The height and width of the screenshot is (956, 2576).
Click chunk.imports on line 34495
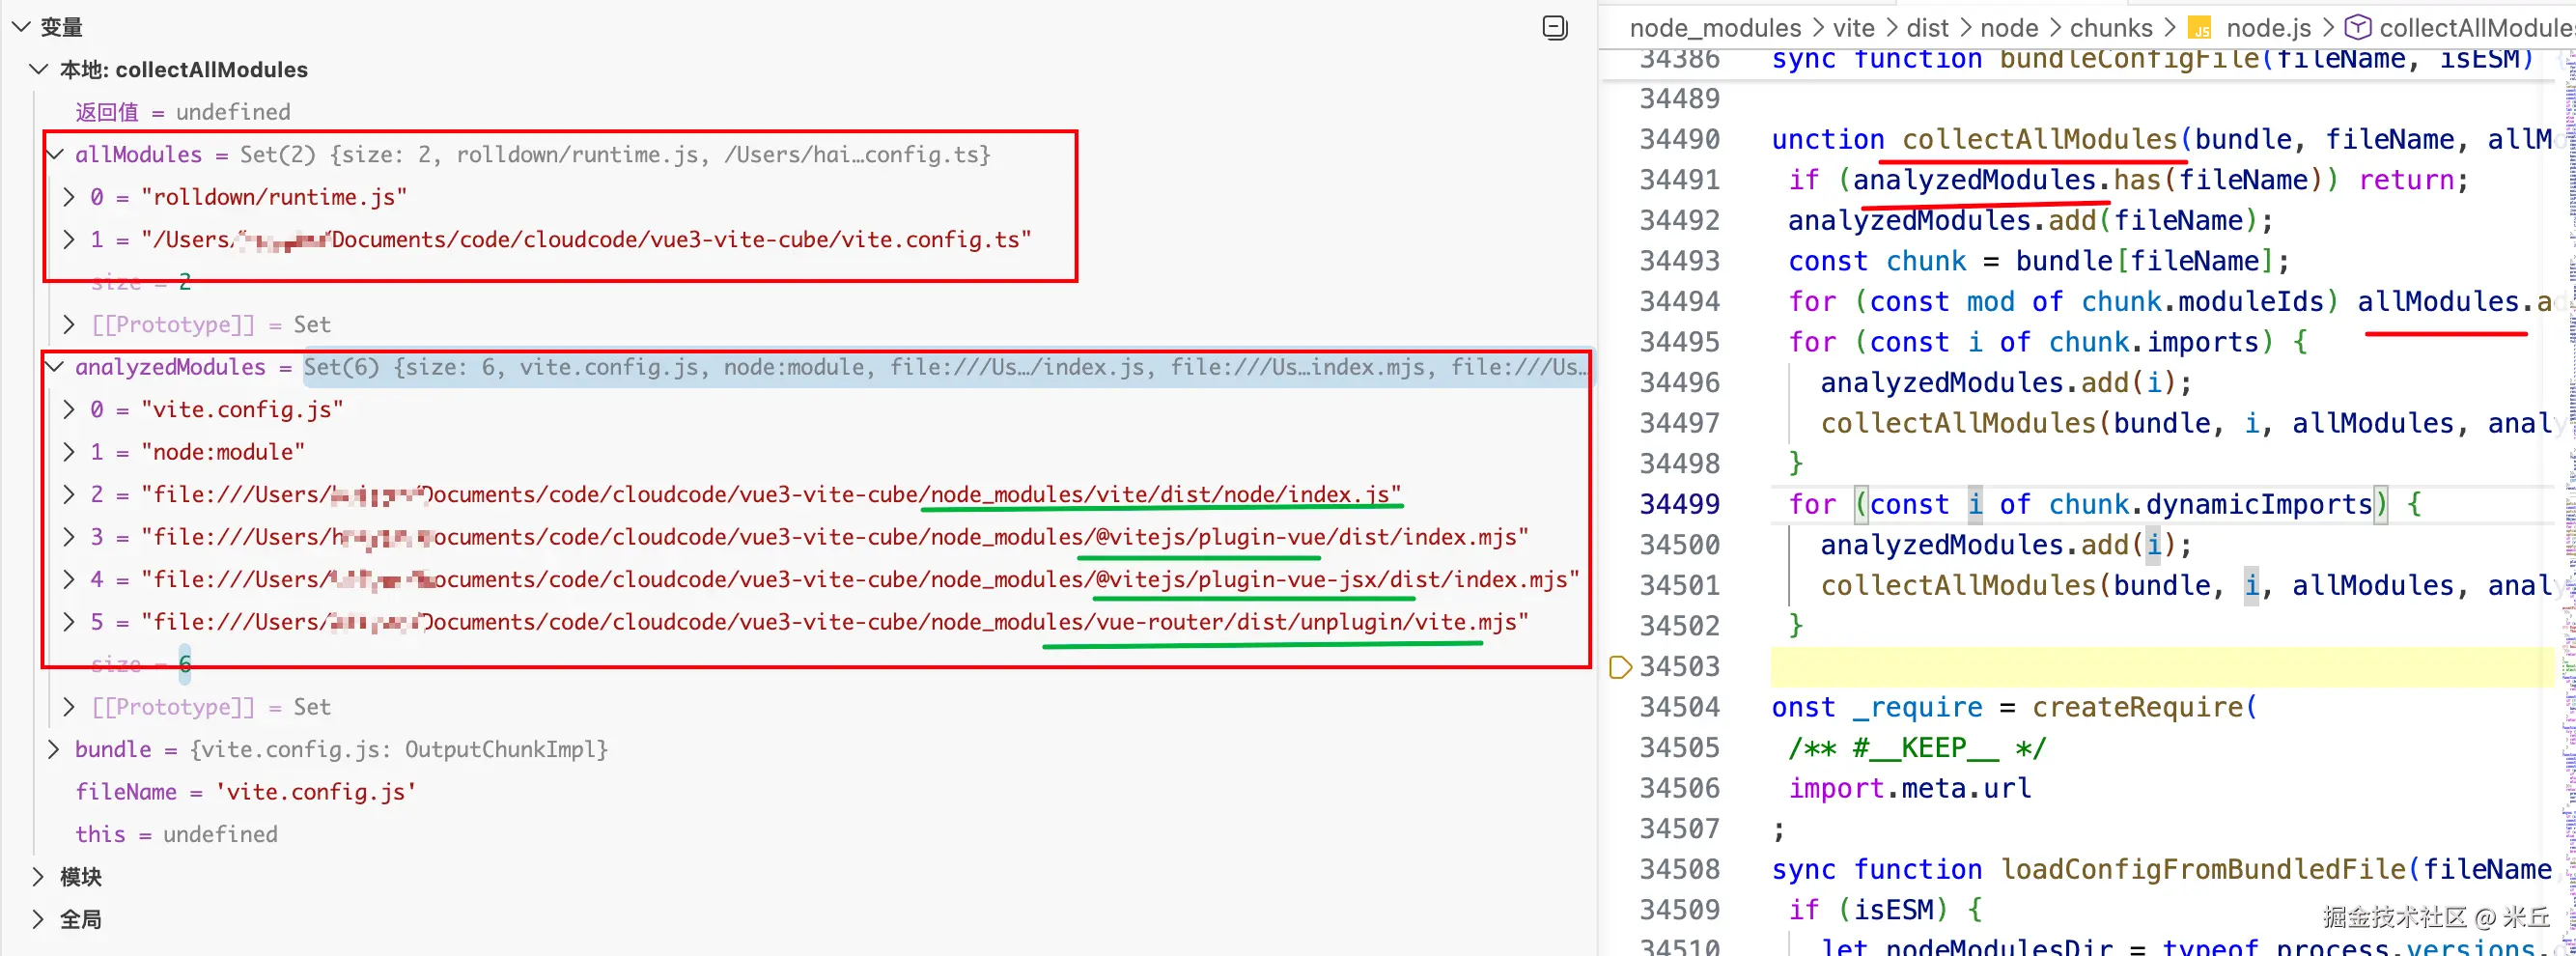2153,342
